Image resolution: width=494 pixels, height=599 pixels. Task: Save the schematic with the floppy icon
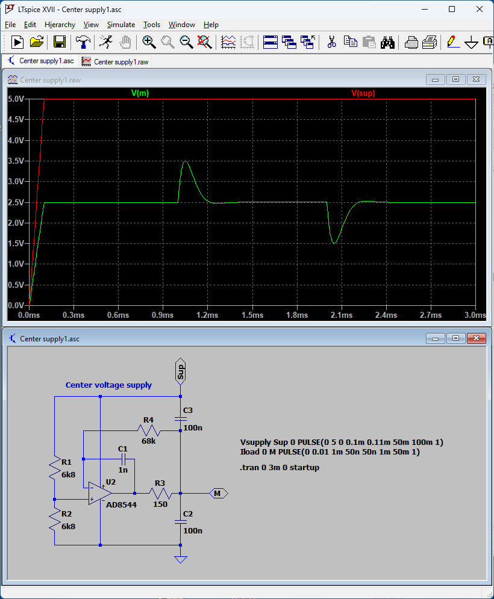pos(60,42)
